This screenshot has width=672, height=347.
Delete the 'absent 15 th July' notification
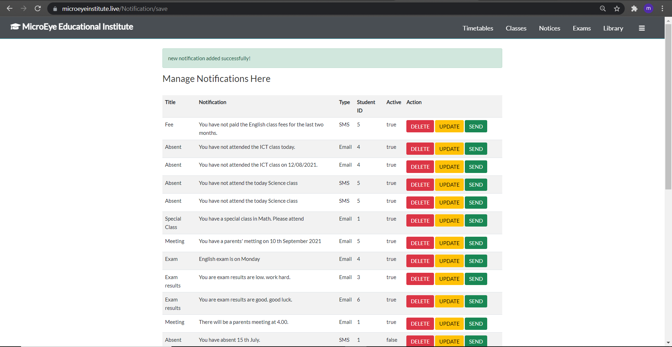(420, 341)
